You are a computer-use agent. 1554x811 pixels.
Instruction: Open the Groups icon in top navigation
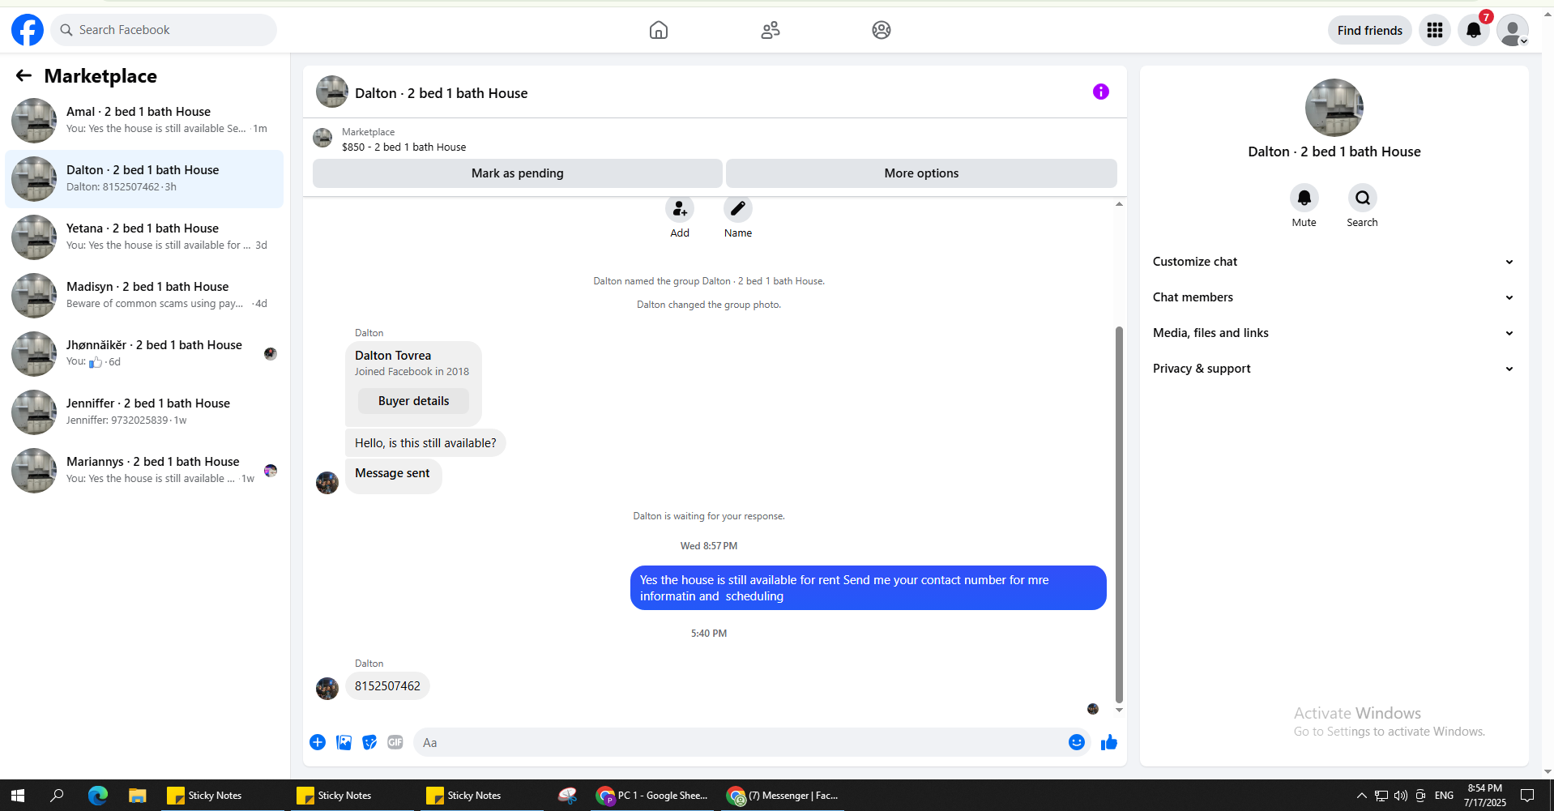[x=882, y=30]
